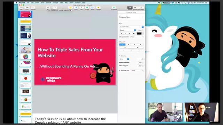Toggle bold text formatting

pyautogui.click(x=121, y=33)
